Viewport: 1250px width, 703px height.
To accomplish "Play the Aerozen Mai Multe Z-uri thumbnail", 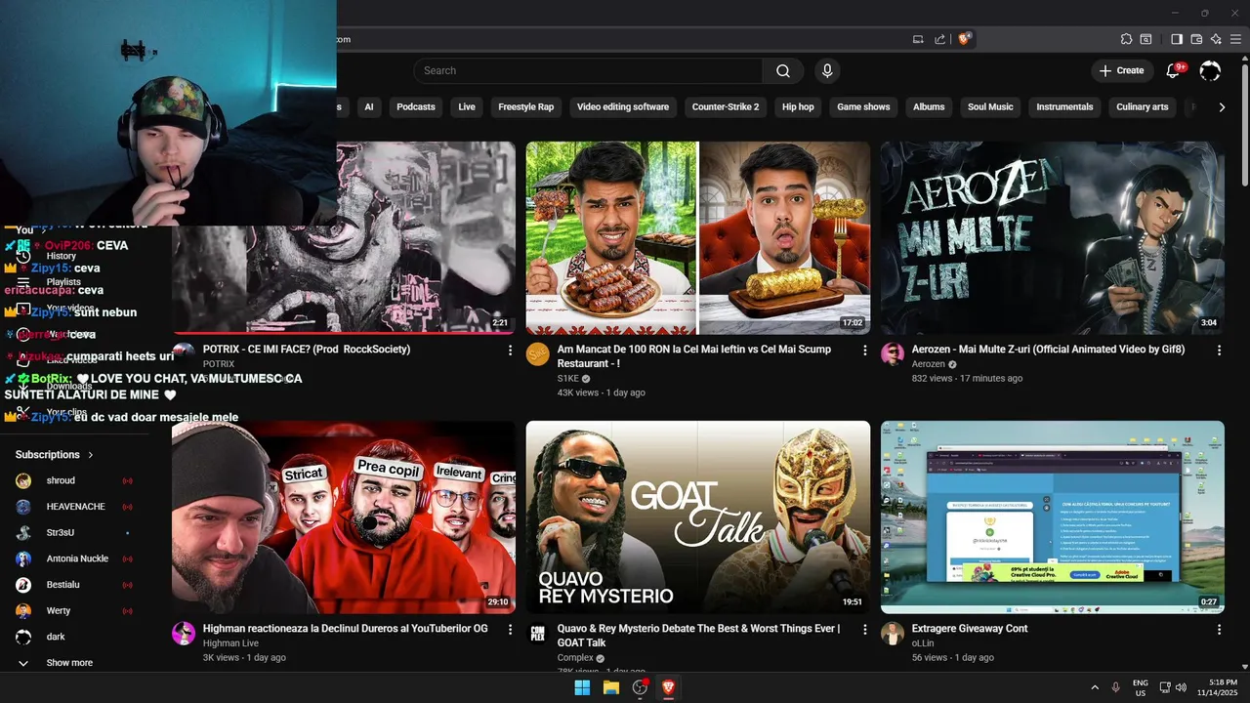I will click(1052, 238).
